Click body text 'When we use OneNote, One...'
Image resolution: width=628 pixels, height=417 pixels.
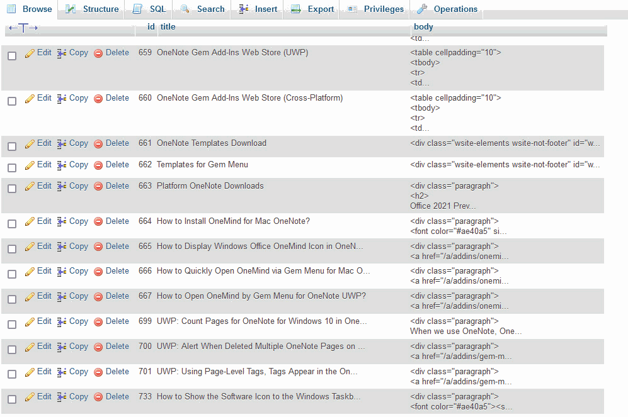coord(465,331)
